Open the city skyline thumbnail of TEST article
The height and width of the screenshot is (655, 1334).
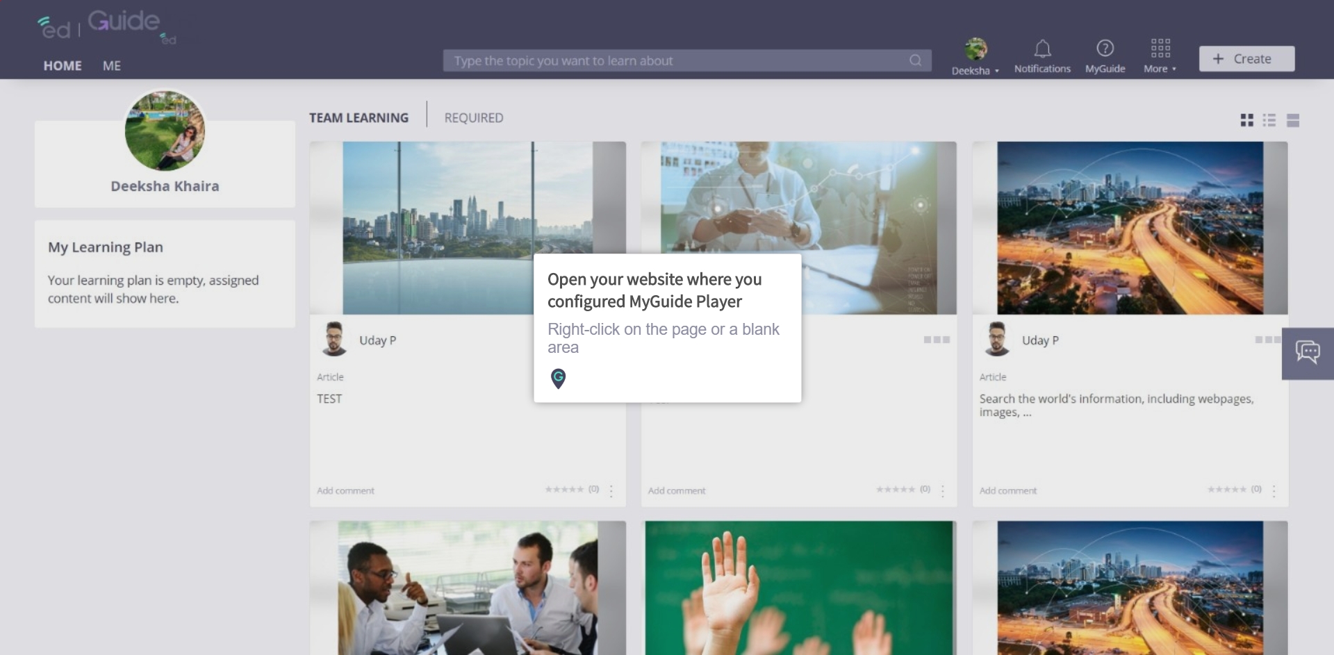point(468,228)
